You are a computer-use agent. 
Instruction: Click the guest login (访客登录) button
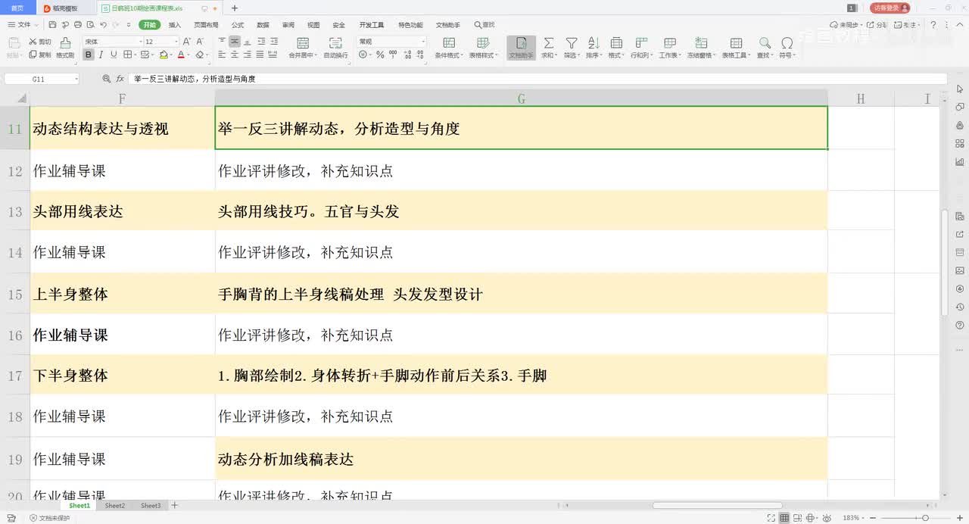tap(890, 8)
